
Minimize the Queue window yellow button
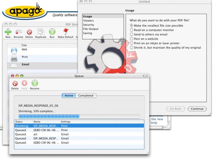[x=17, y=76]
